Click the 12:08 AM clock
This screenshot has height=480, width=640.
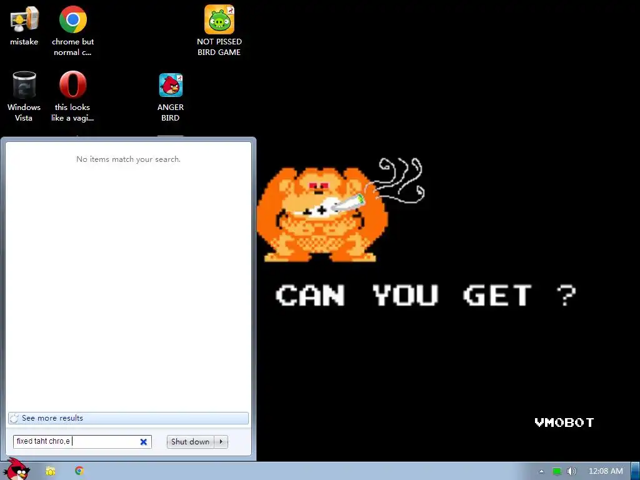(x=606, y=471)
